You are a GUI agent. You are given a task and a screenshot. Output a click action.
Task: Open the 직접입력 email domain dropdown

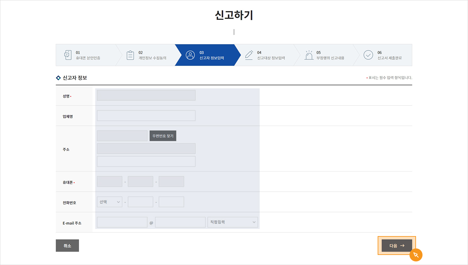232,222
